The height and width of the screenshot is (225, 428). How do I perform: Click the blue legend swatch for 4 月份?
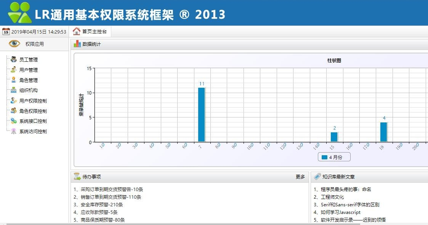pos(324,157)
